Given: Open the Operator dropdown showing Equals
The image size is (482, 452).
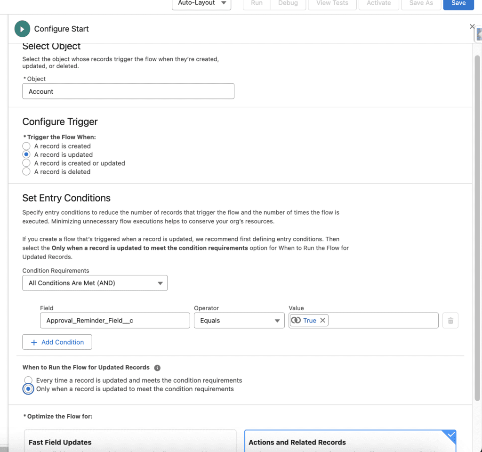Looking at the screenshot, I should click(x=239, y=320).
